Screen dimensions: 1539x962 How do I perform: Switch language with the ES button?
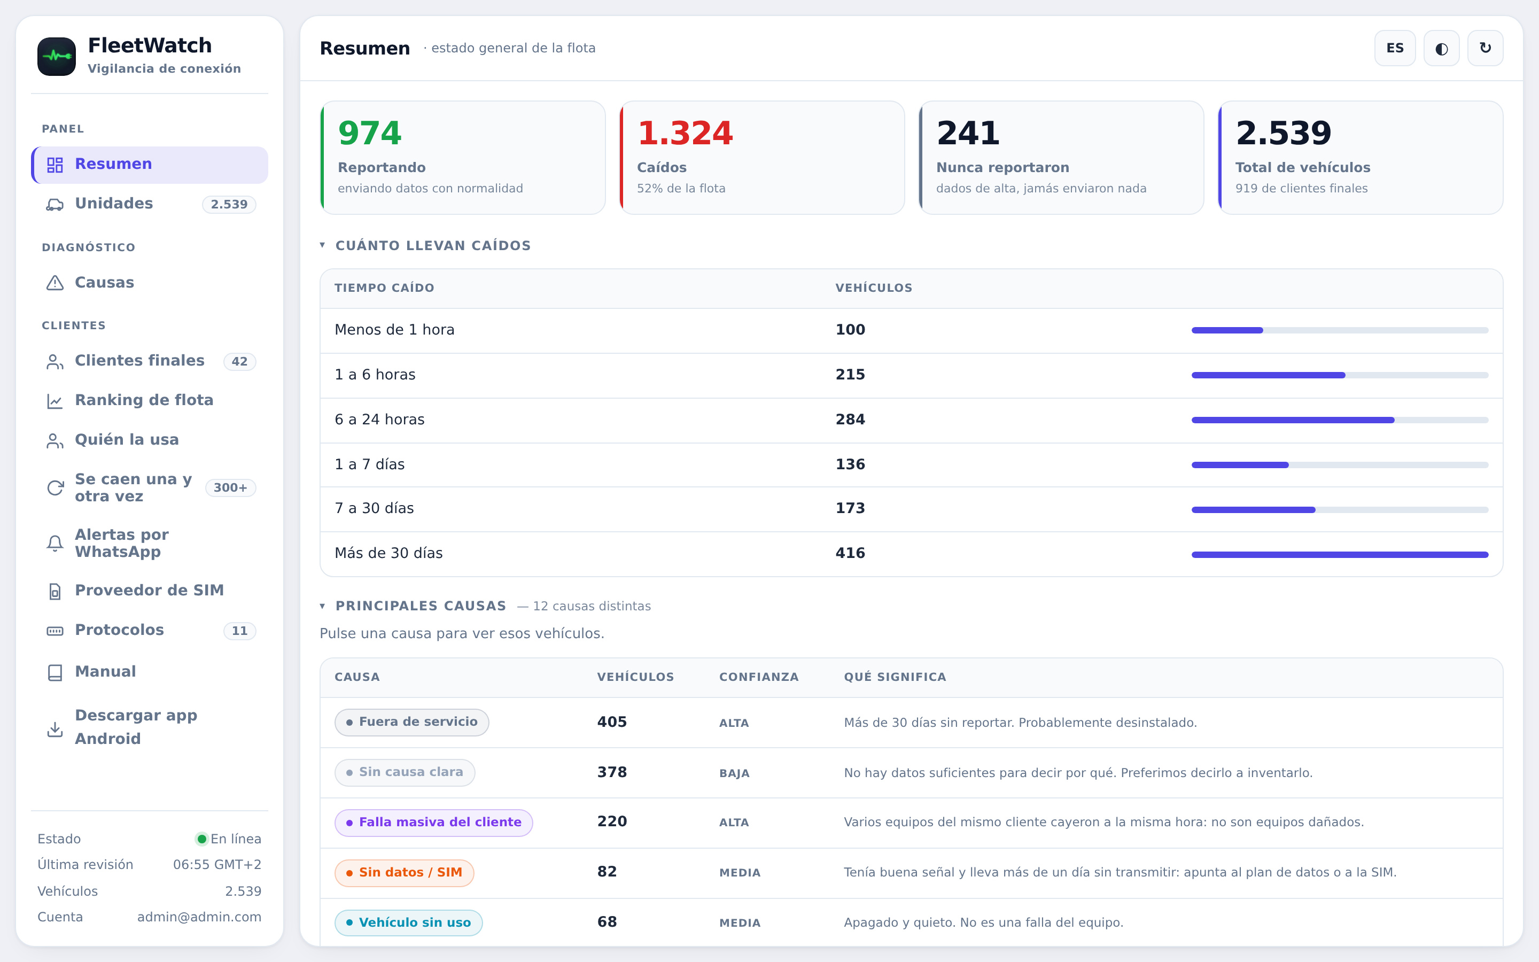click(x=1395, y=48)
